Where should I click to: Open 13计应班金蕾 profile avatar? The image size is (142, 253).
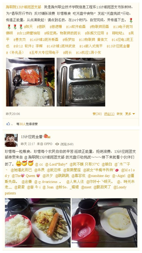11,140
